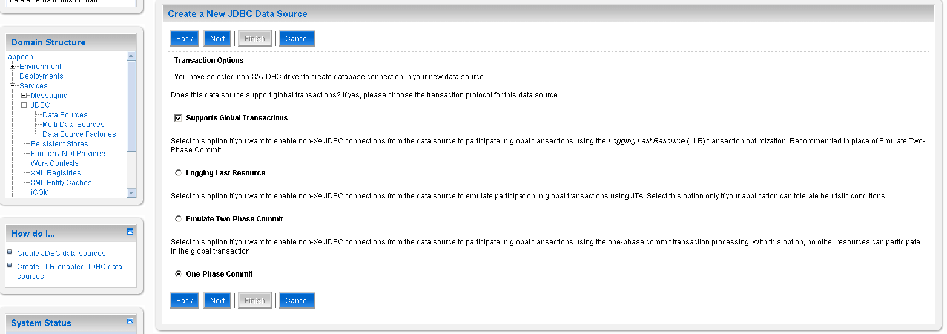Click Domain Structure scrollbar up arrow
This screenshot has width=947, height=334.
click(x=131, y=56)
